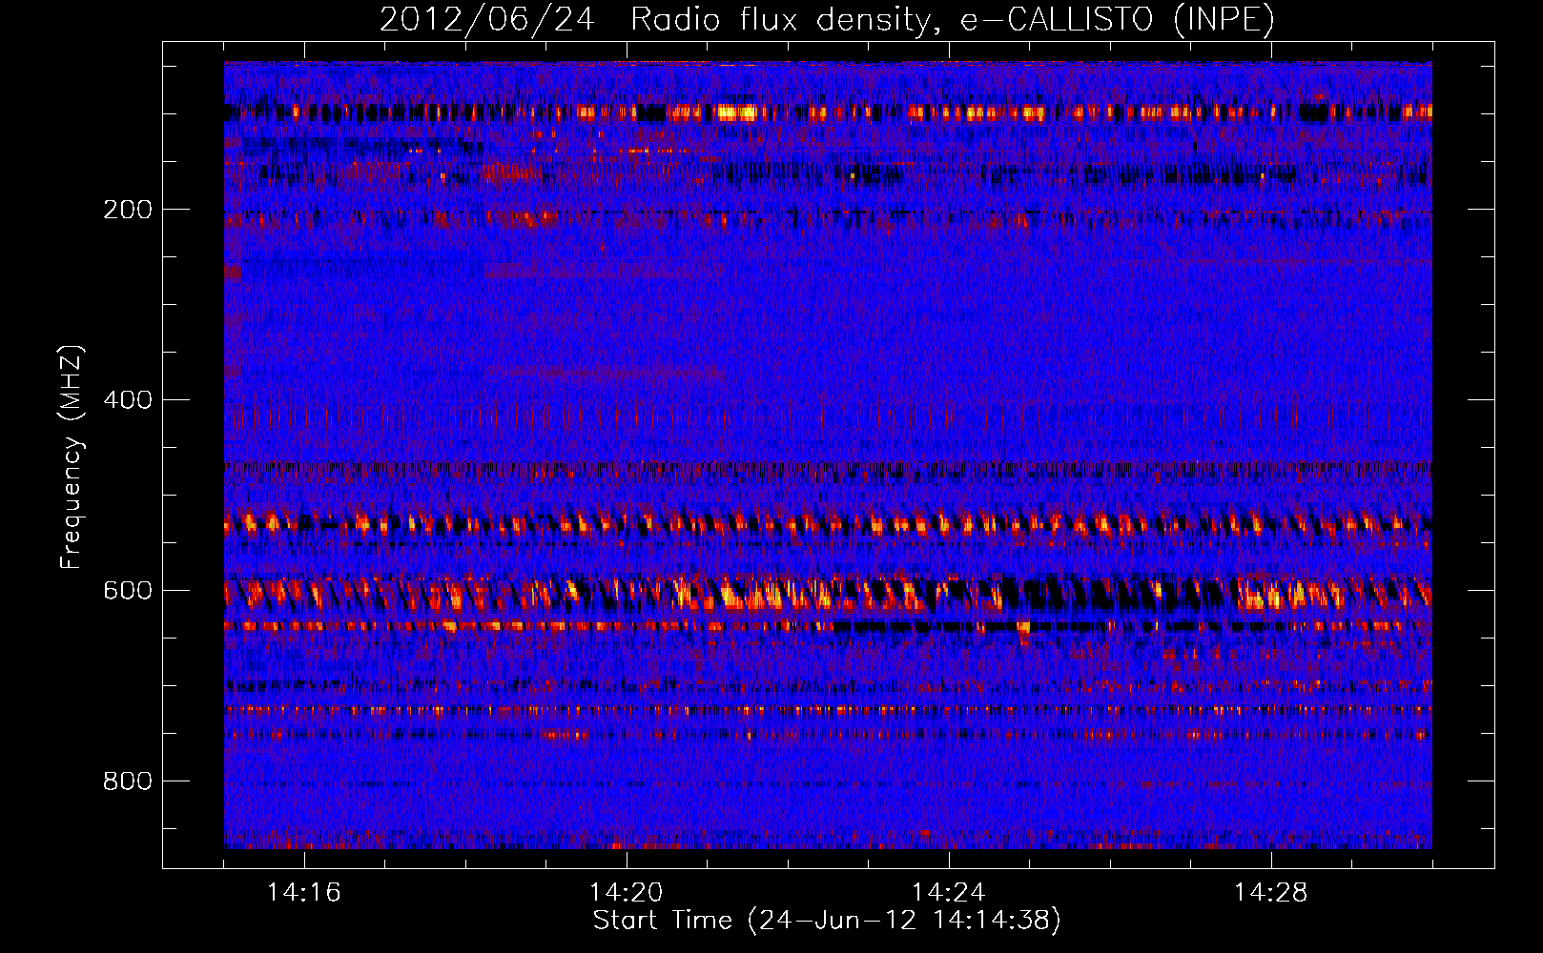This screenshot has height=953, width=1543.
Task: Click the 14:24 time axis label
Action: pos(948,893)
